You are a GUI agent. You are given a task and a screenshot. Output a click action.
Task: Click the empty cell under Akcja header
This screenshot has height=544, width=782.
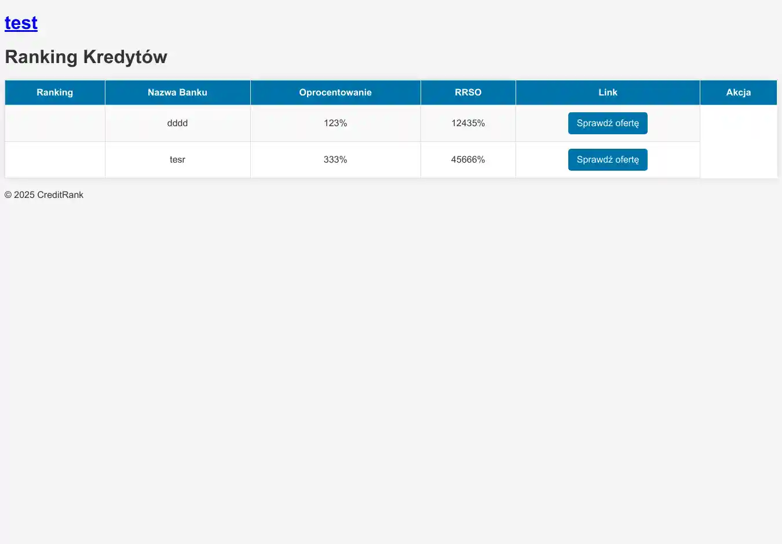[x=738, y=141]
